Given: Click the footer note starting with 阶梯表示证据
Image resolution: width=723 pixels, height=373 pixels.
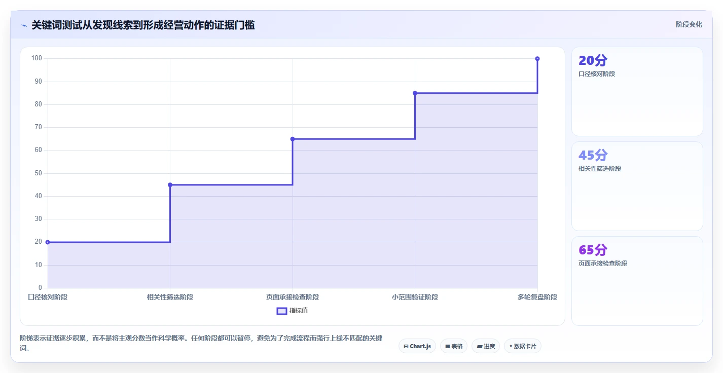Looking at the screenshot, I should pyautogui.click(x=201, y=343).
